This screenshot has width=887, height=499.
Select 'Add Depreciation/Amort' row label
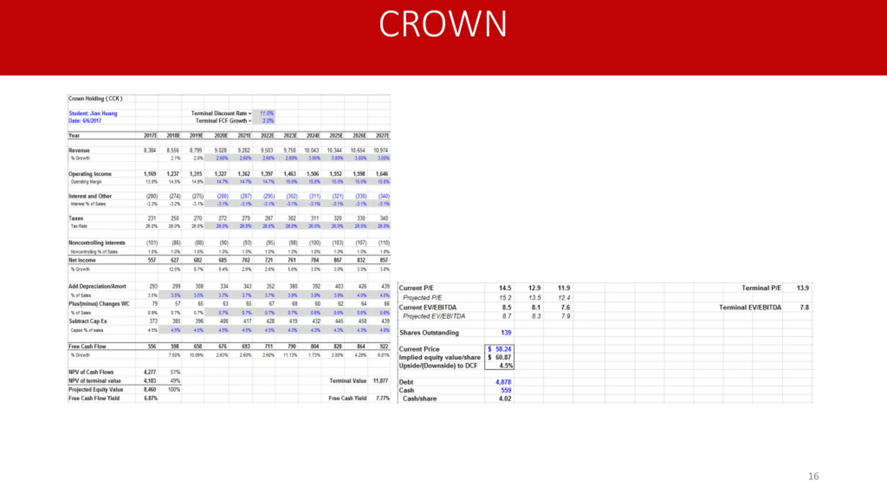pos(97,286)
